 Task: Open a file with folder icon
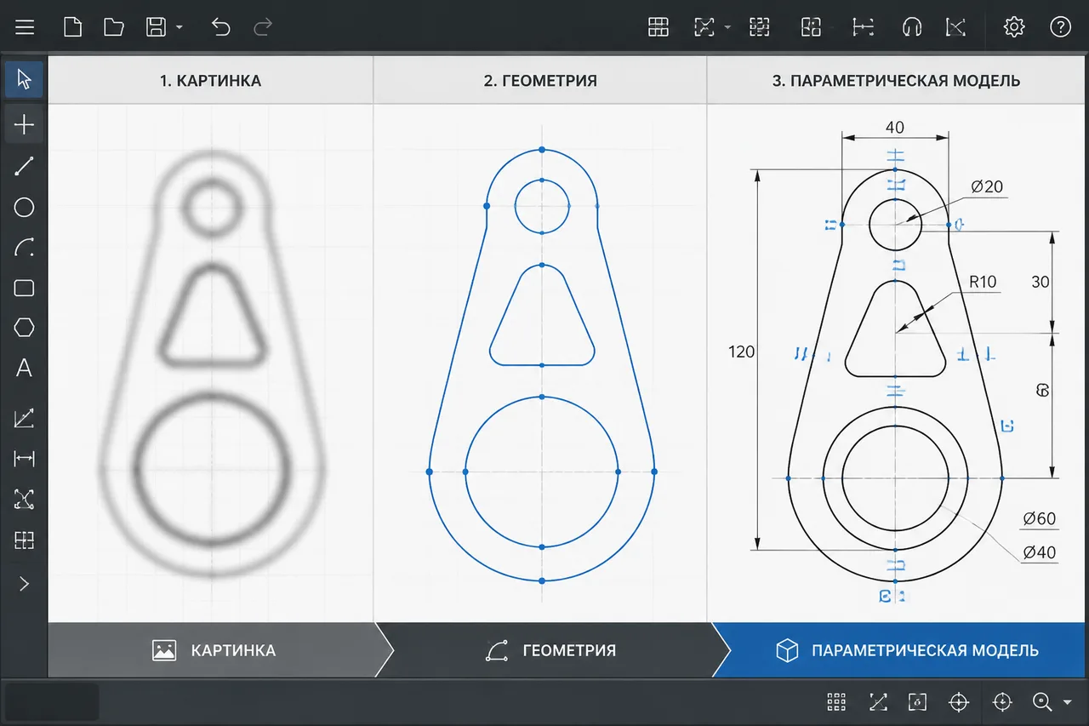click(x=114, y=27)
